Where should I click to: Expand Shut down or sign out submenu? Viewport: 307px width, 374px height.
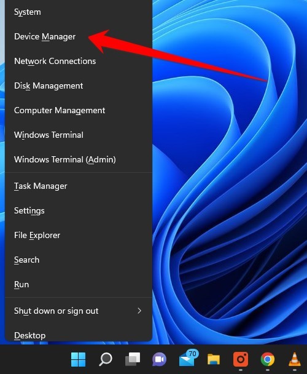79,311
